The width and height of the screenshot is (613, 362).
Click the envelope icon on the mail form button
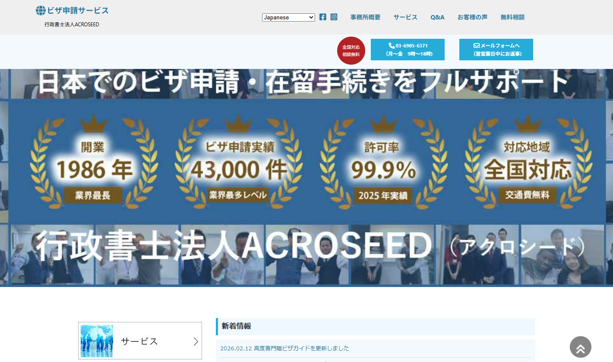tap(476, 45)
